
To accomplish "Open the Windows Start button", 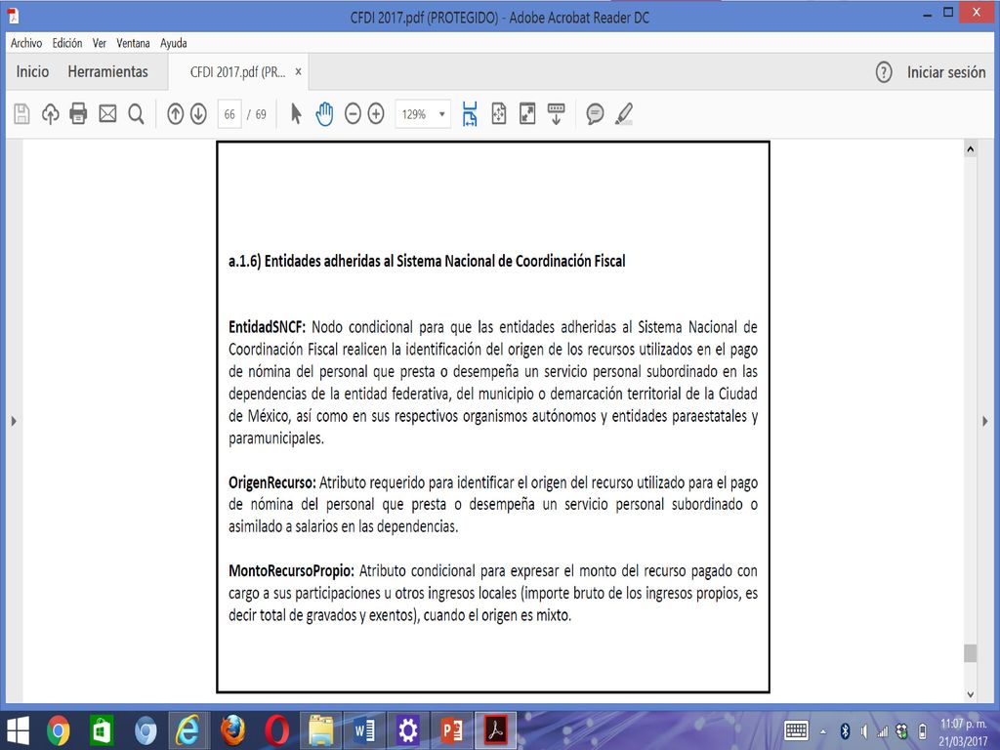I will pyautogui.click(x=18, y=730).
